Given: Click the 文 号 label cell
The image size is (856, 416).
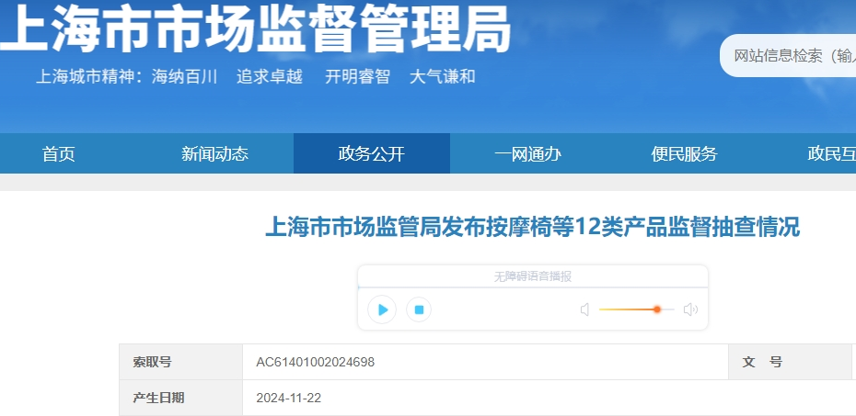Looking at the screenshot, I should click(791, 362).
